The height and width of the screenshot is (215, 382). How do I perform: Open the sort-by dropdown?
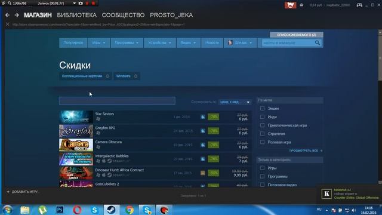coord(235,102)
